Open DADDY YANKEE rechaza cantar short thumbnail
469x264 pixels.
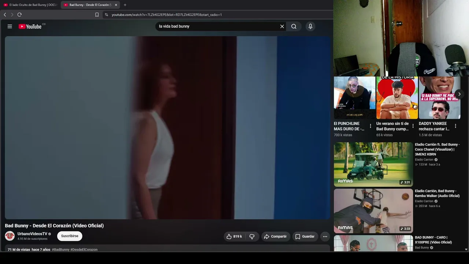pos(439,98)
